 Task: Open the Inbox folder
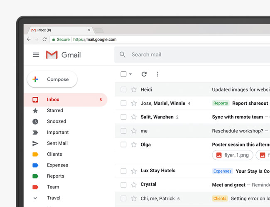pyautogui.click(x=53, y=99)
